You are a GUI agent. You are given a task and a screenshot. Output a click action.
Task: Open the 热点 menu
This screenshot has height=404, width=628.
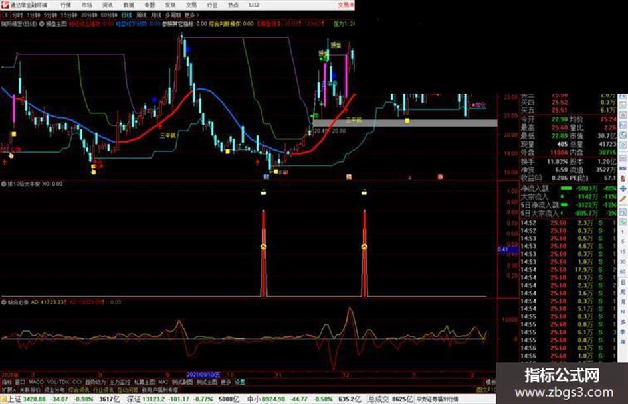tap(233, 5)
